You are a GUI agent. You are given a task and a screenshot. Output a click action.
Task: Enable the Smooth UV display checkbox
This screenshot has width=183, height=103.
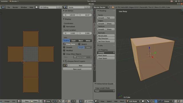(x=64, y=47)
